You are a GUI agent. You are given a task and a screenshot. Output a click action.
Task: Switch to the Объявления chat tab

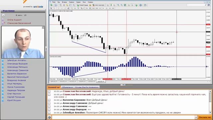(67, 87)
